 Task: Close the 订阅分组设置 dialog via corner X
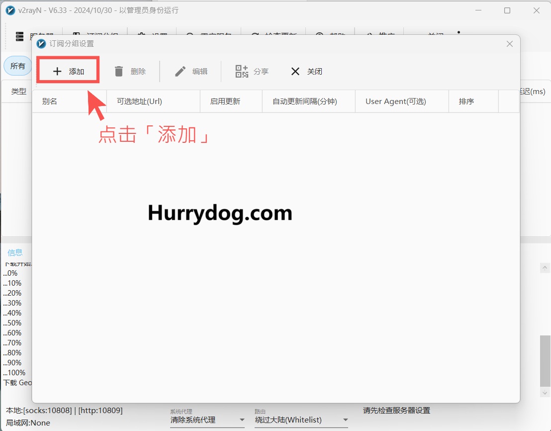pyautogui.click(x=510, y=44)
